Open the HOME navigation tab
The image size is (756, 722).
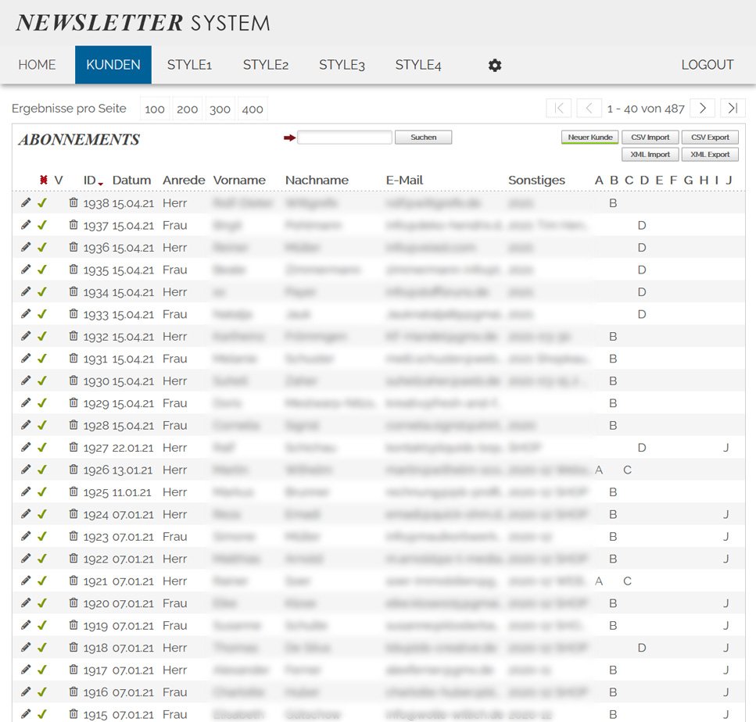click(37, 65)
